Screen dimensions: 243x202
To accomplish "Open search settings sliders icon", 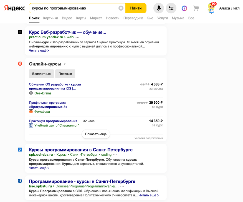I will coord(171,8).
